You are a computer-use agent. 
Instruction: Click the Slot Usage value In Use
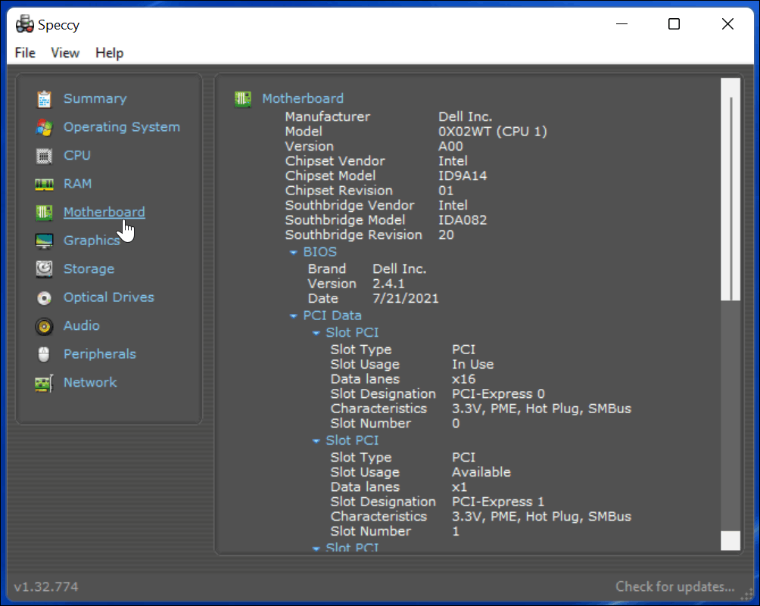tap(473, 364)
